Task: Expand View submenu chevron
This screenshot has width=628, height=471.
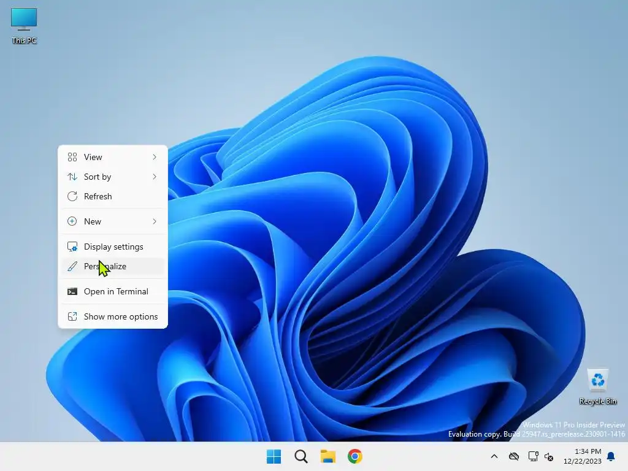Action: (155, 157)
